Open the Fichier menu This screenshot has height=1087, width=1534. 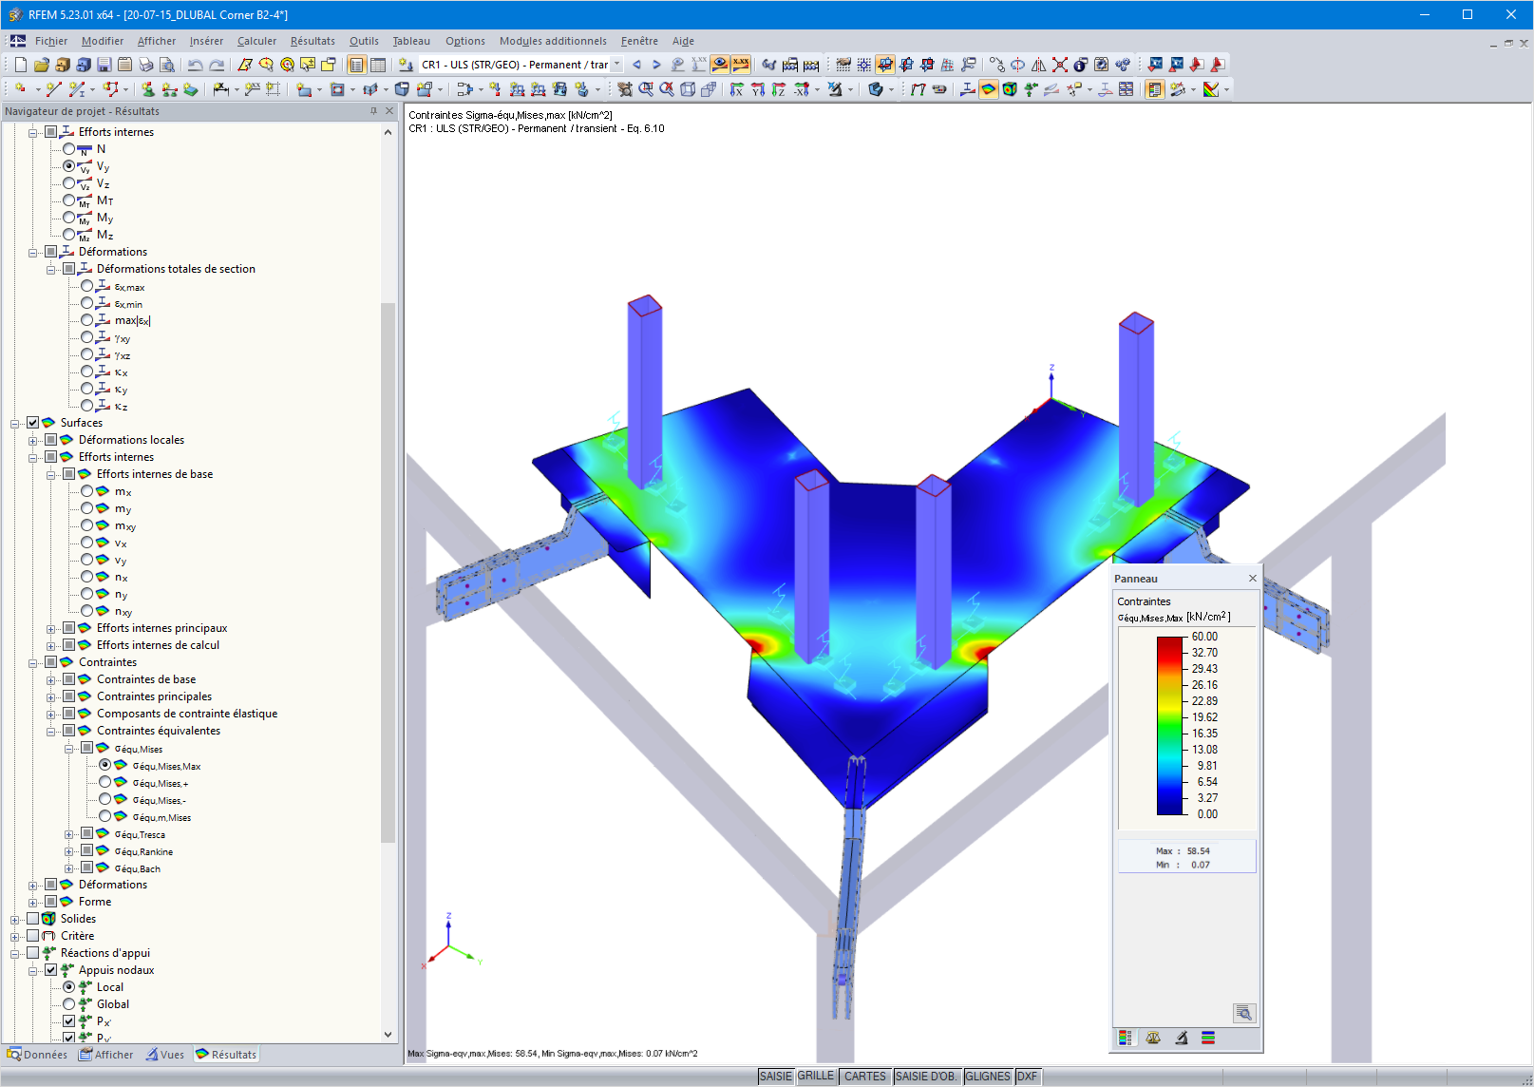51,41
